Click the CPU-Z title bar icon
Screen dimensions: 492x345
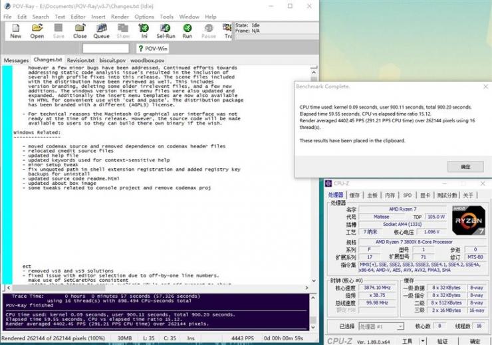point(328,183)
